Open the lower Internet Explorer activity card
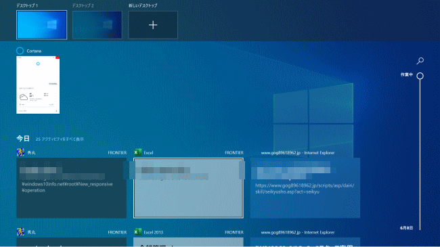440x247 pixels. point(305,242)
